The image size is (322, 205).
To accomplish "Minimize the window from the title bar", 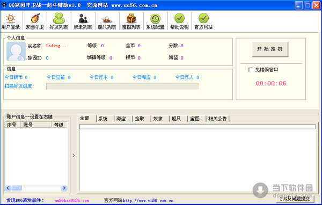I will click(298, 5).
